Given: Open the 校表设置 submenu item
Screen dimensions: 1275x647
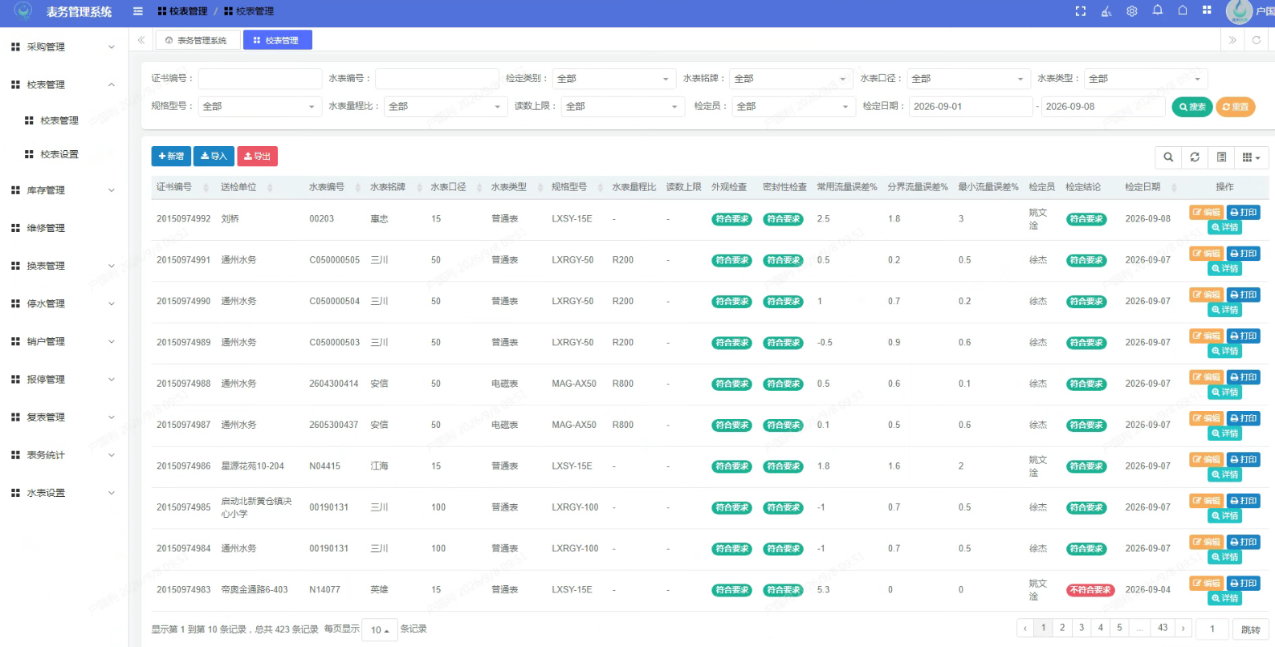Looking at the screenshot, I should tap(59, 154).
